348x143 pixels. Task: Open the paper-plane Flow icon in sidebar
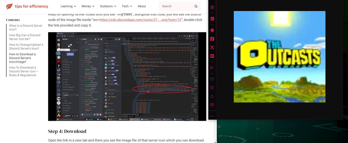click(212, 68)
